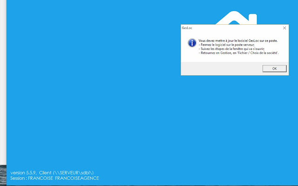Close the GesLoc message dialog with X

tap(284, 28)
